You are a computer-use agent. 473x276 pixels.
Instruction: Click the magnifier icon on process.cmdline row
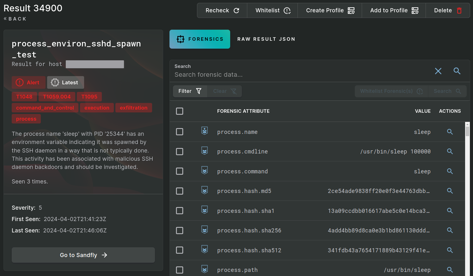pyautogui.click(x=450, y=151)
